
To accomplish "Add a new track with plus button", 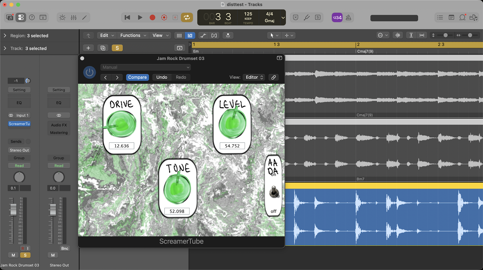I will click(88, 48).
